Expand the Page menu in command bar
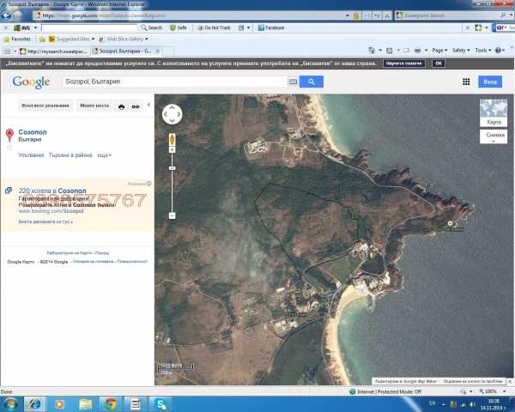 [x=439, y=51]
